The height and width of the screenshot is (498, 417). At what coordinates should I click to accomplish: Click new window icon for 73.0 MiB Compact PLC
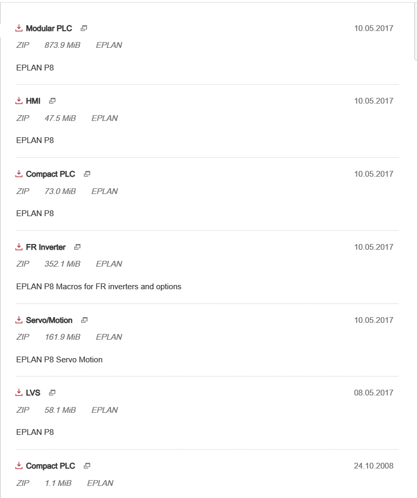click(x=87, y=174)
